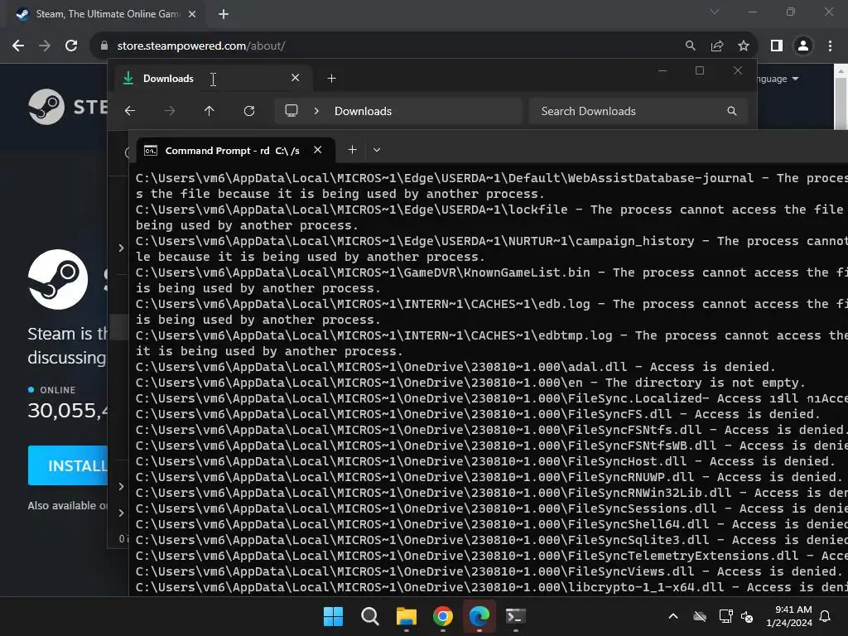Click the search magnifier in File Explorer
The width and height of the screenshot is (848, 636).
tap(732, 111)
